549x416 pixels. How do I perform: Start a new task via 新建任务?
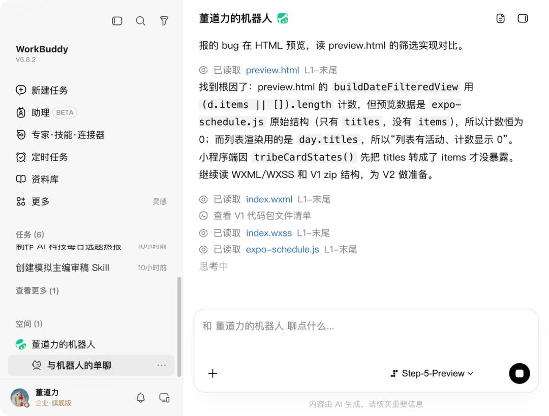tap(42, 91)
